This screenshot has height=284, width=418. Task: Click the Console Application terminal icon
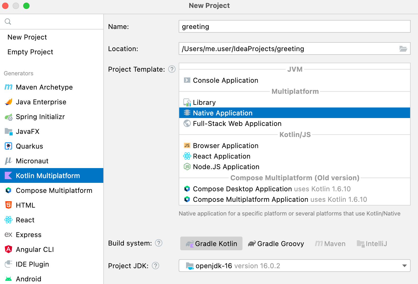pyautogui.click(x=187, y=80)
